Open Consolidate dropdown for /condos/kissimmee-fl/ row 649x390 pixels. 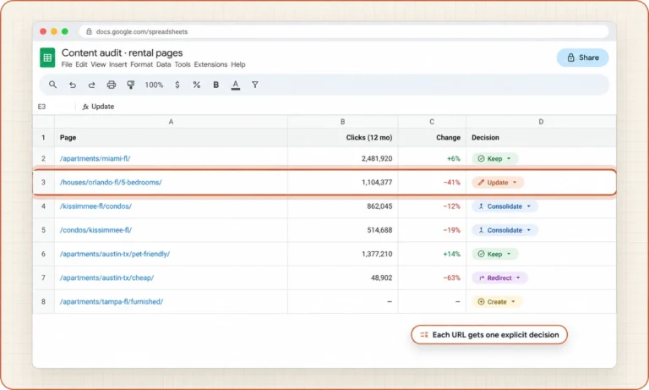505,230
